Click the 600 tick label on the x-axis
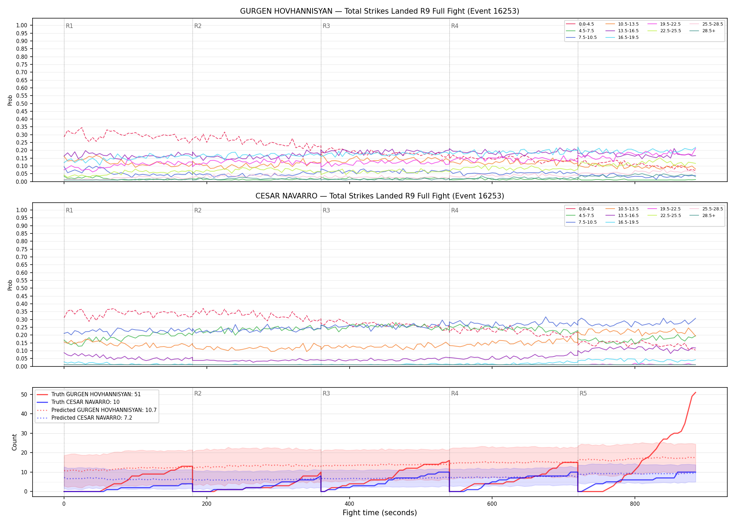Image resolution: width=735 pixels, height=525 pixels. [x=492, y=504]
